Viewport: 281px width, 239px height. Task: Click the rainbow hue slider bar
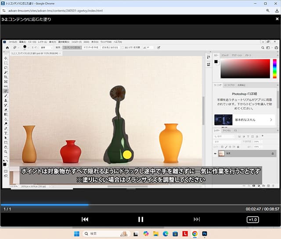tap(274, 69)
